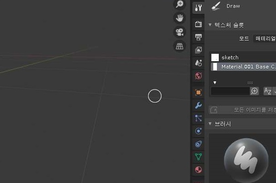Open the Tool properties tab
The height and width of the screenshot is (183, 276).
[198, 8]
